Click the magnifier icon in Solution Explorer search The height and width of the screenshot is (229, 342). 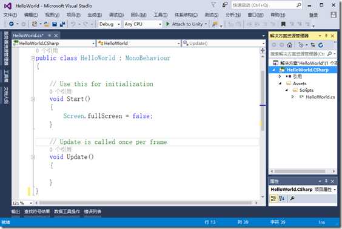330,53
